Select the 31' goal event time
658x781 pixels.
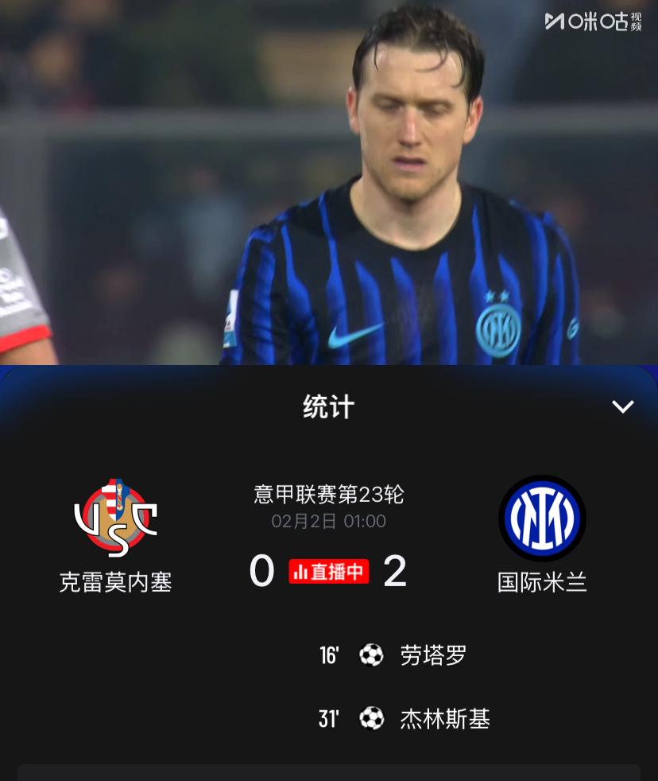(328, 719)
